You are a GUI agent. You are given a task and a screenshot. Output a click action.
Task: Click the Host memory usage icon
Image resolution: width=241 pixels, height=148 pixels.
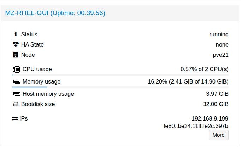coord(17,94)
